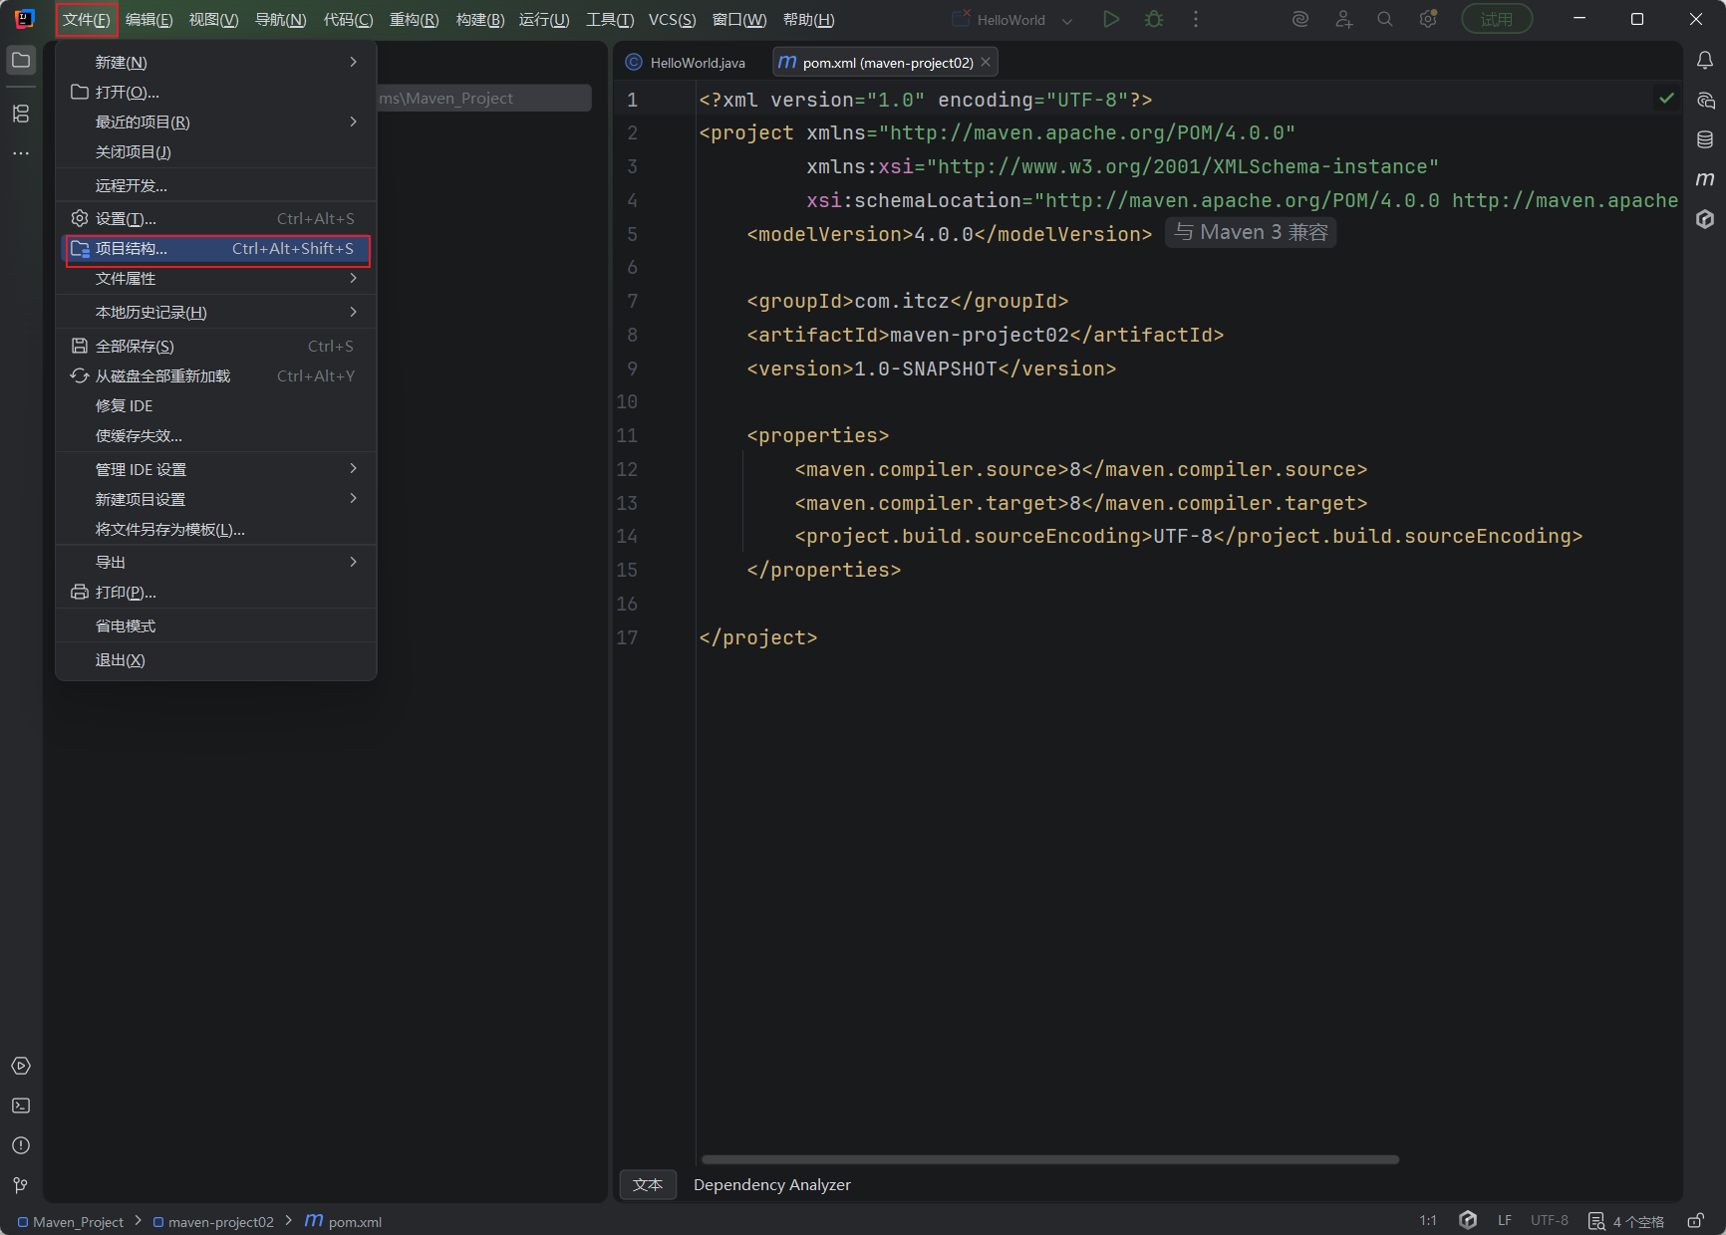Open the 构建(B) menu

click(480, 20)
